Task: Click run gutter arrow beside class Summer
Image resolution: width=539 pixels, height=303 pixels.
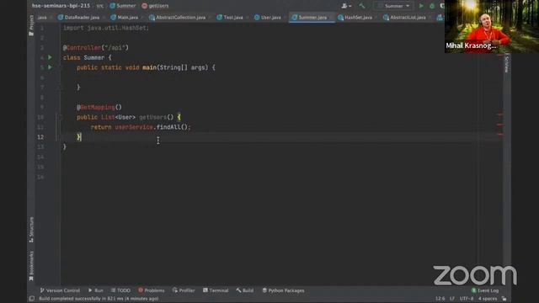Action: click(x=50, y=57)
